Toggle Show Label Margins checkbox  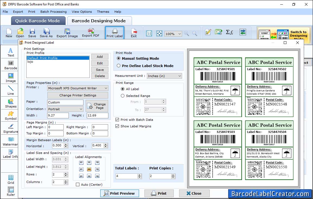click(x=117, y=126)
